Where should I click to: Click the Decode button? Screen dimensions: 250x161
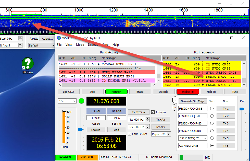click(164, 92)
